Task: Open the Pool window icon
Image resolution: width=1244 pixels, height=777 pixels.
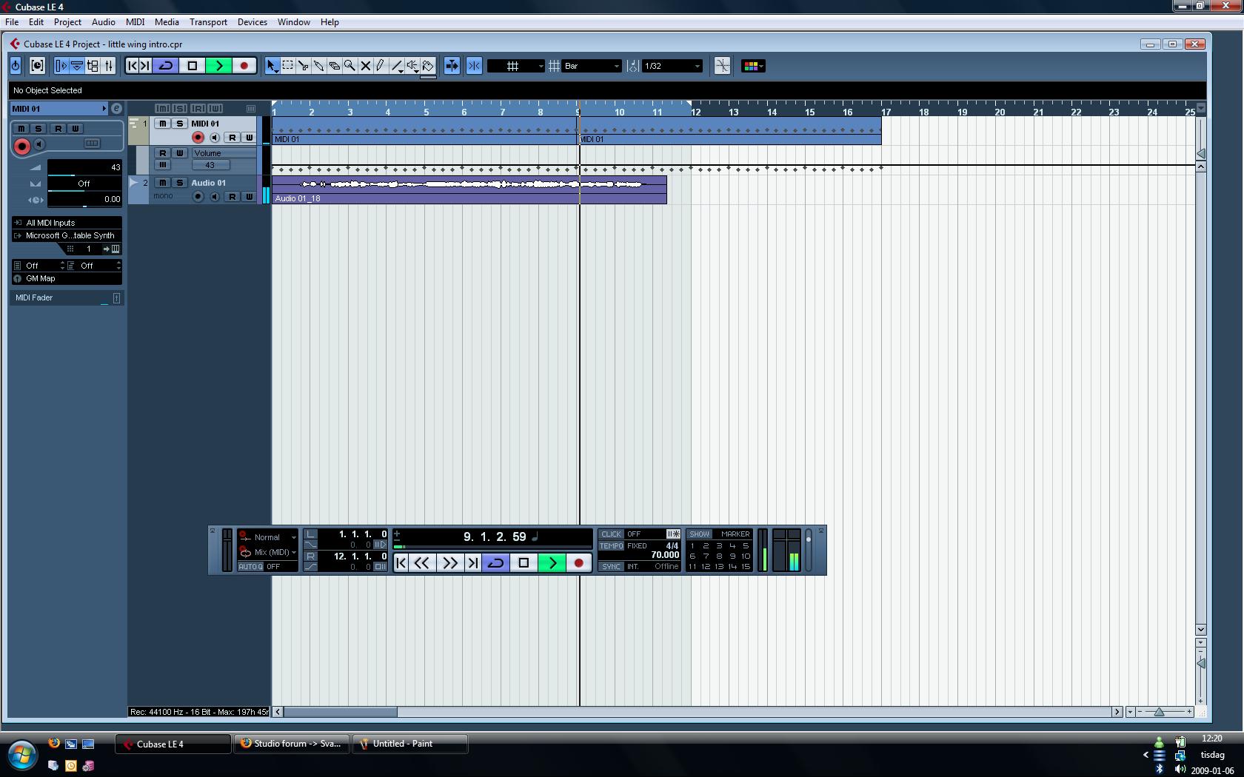Action: pos(93,66)
